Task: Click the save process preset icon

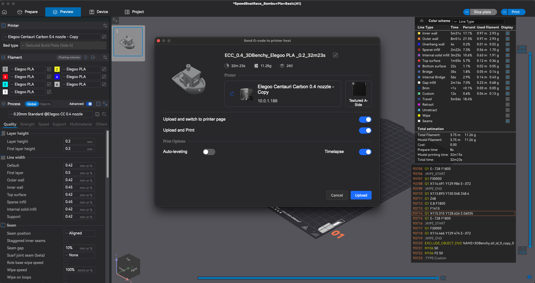Action: tap(97, 114)
